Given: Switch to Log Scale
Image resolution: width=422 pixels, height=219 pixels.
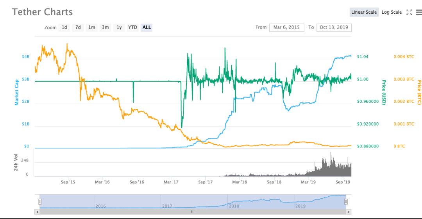Looking at the screenshot, I should pyautogui.click(x=392, y=12).
